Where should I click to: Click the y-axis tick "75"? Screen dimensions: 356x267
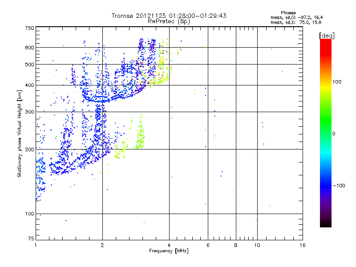tap(31, 239)
